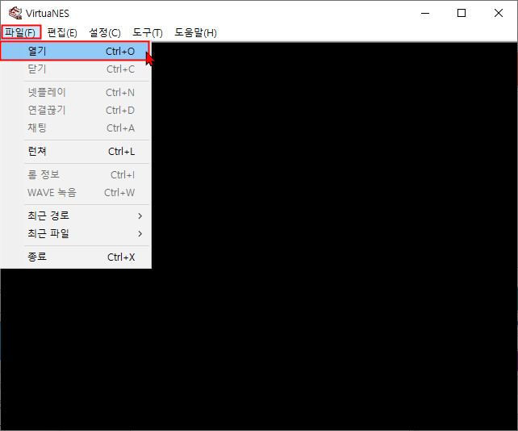Open the 설정(C) menu

click(x=105, y=32)
